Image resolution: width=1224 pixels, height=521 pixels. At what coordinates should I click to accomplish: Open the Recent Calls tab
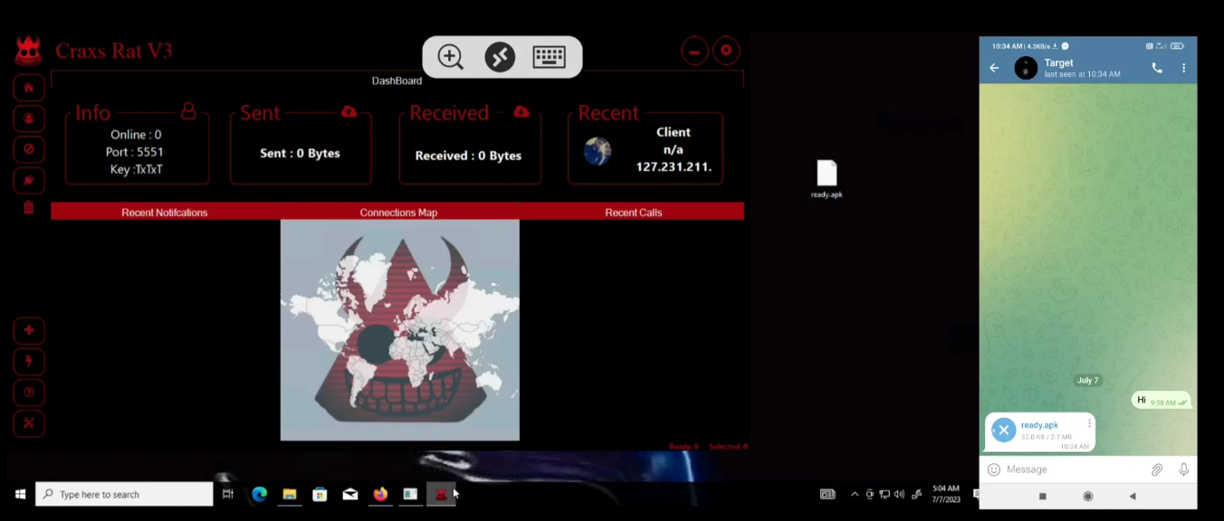634,213
